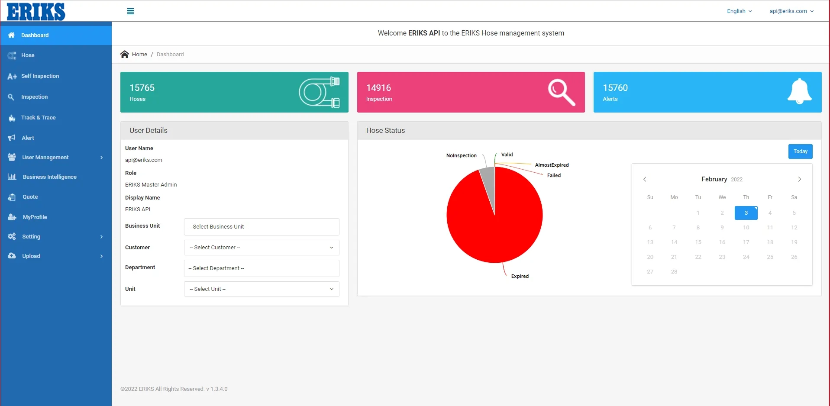The width and height of the screenshot is (830, 406).
Task: Click the magnifier graphic on Inspection card
Action: (562, 92)
